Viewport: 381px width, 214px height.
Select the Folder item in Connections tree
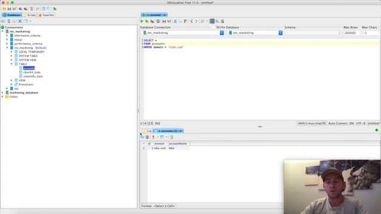click(x=14, y=97)
